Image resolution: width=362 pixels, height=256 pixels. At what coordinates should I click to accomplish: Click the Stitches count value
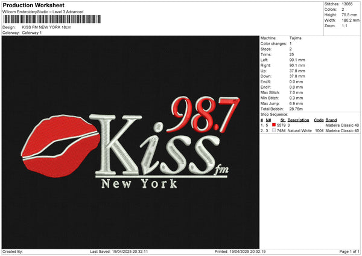(348, 4)
